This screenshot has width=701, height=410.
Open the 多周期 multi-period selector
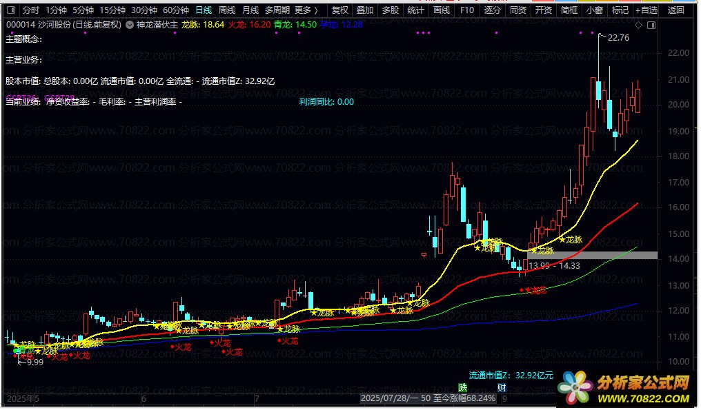point(277,10)
